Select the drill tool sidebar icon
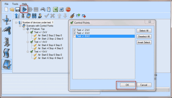This screenshot has height=98, width=172. click(x=7, y=31)
